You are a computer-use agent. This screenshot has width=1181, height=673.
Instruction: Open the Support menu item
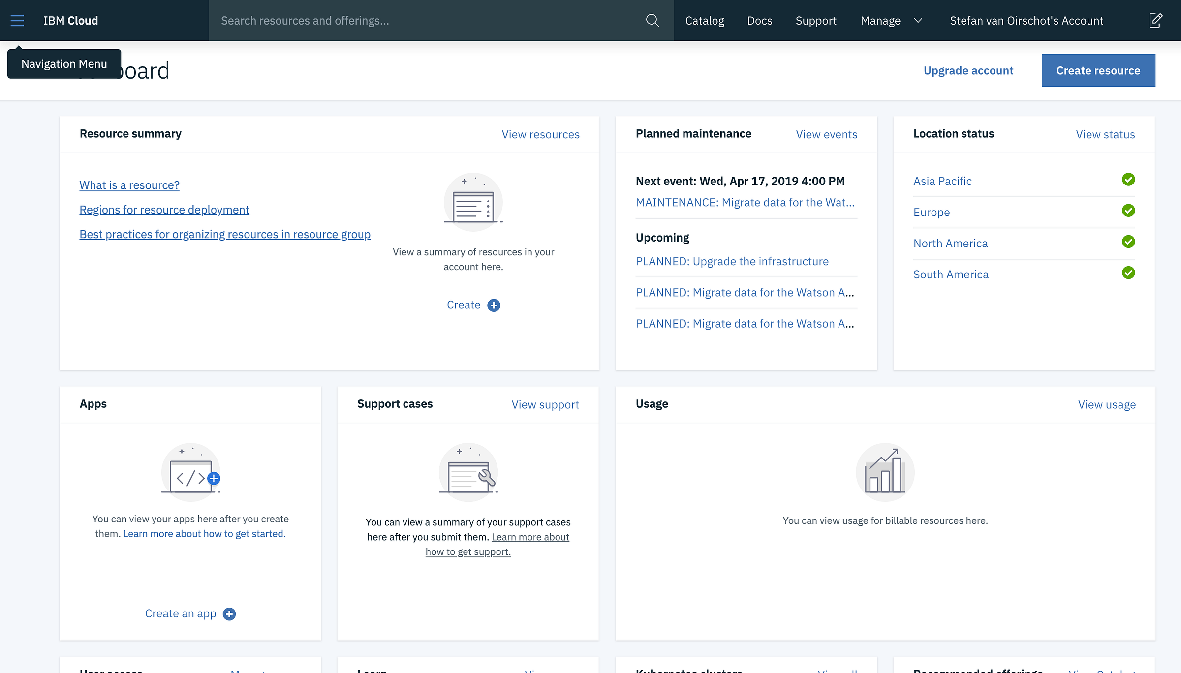coord(816,21)
